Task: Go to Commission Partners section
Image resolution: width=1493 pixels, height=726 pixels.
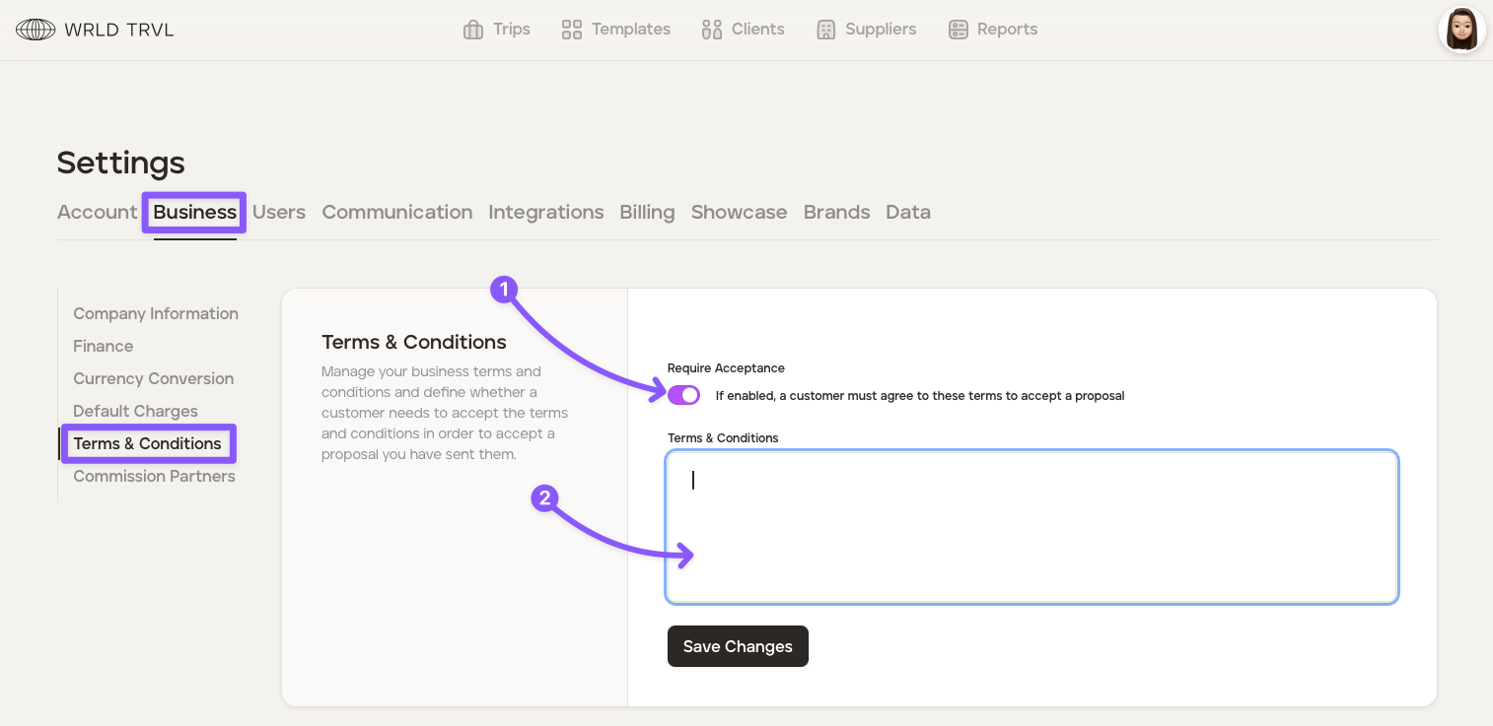Action: 154,476
